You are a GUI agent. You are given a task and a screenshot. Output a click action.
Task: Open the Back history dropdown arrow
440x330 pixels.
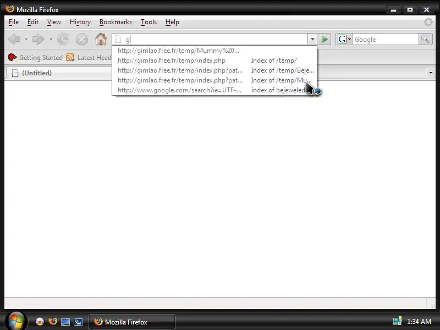26,39
